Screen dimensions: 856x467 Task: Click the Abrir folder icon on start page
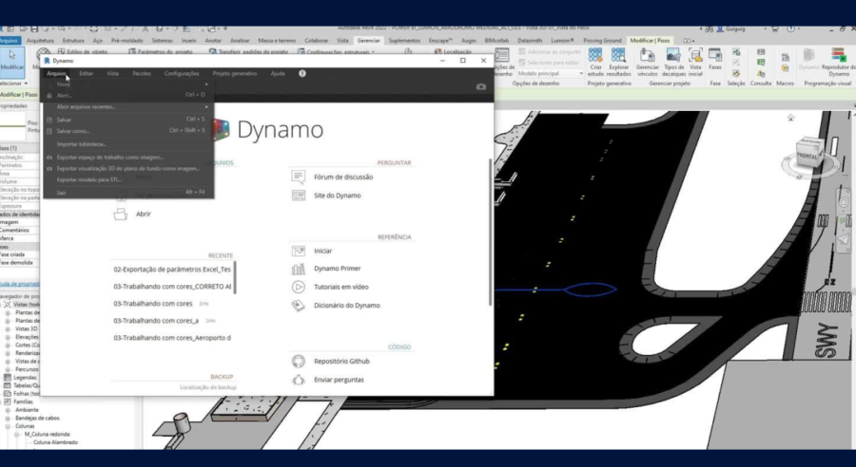coord(120,215)
